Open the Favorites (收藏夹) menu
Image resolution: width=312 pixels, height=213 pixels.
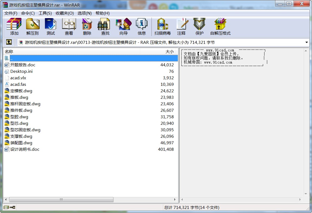pos(65,13)
